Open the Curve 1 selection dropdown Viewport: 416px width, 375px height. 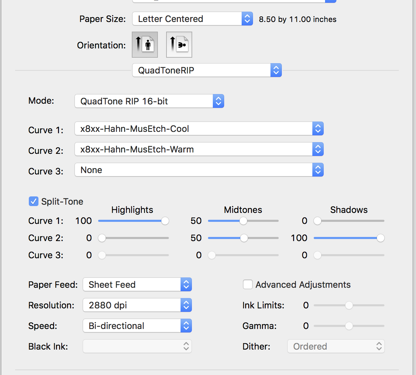199,129
